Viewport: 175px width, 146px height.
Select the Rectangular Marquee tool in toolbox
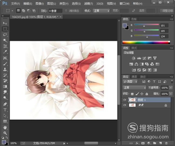[x=5, y=29]
